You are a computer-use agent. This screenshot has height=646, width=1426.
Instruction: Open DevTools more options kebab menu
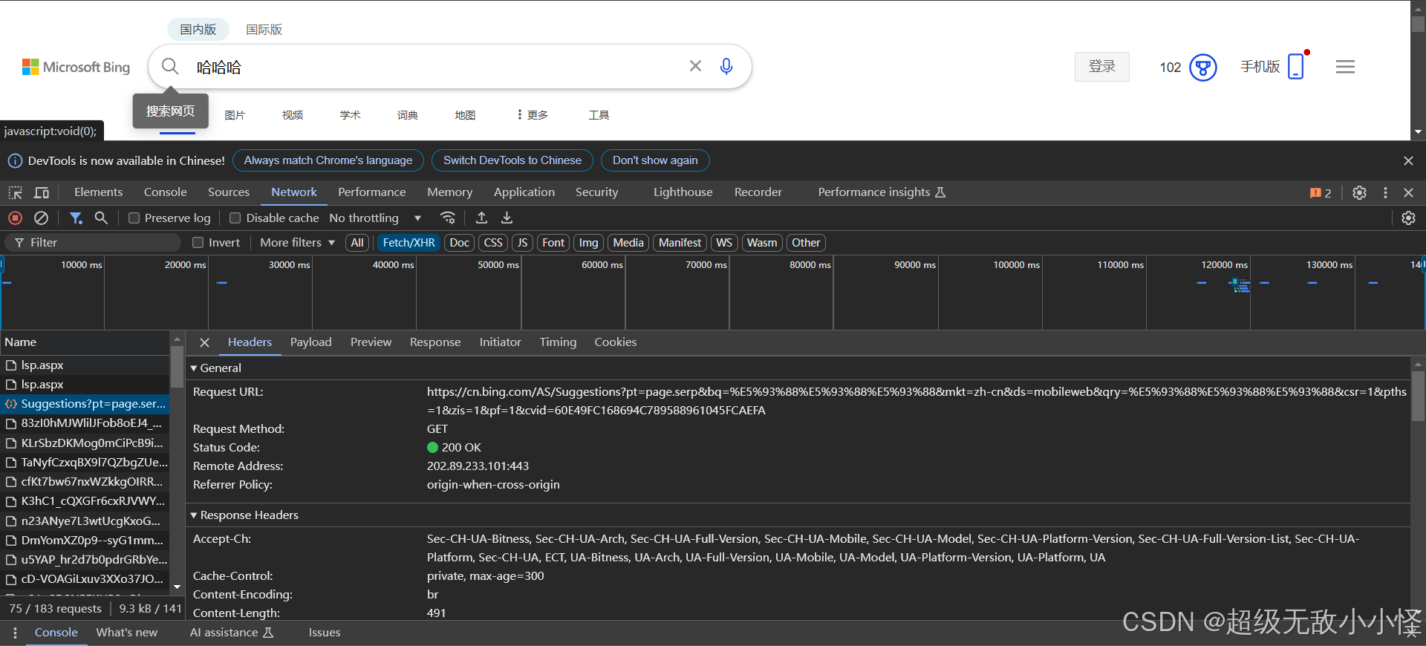point(1385,193)
